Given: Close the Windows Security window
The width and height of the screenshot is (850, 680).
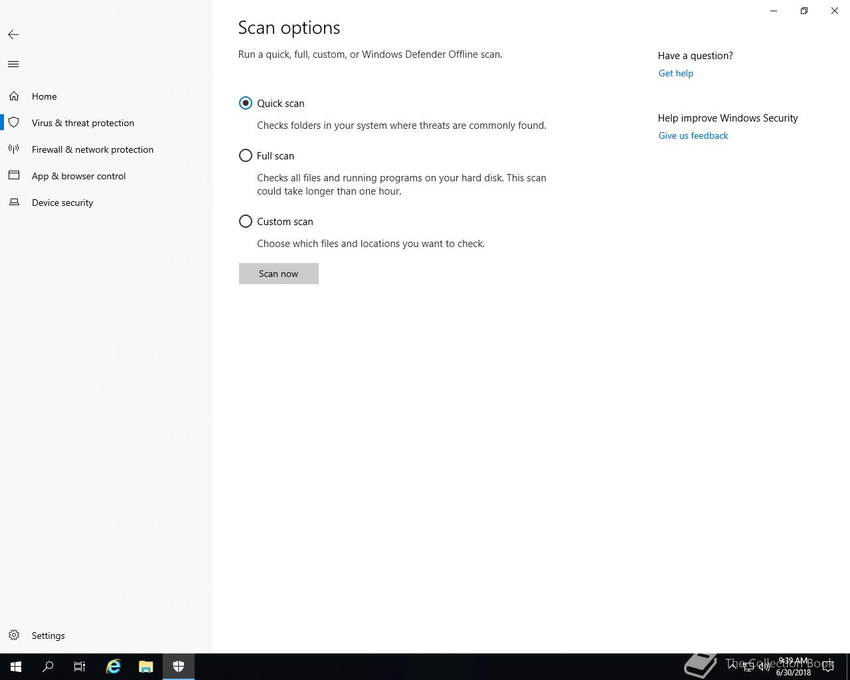Looking at the screenshot, I should pyautogui.click(x=835, y=11).
